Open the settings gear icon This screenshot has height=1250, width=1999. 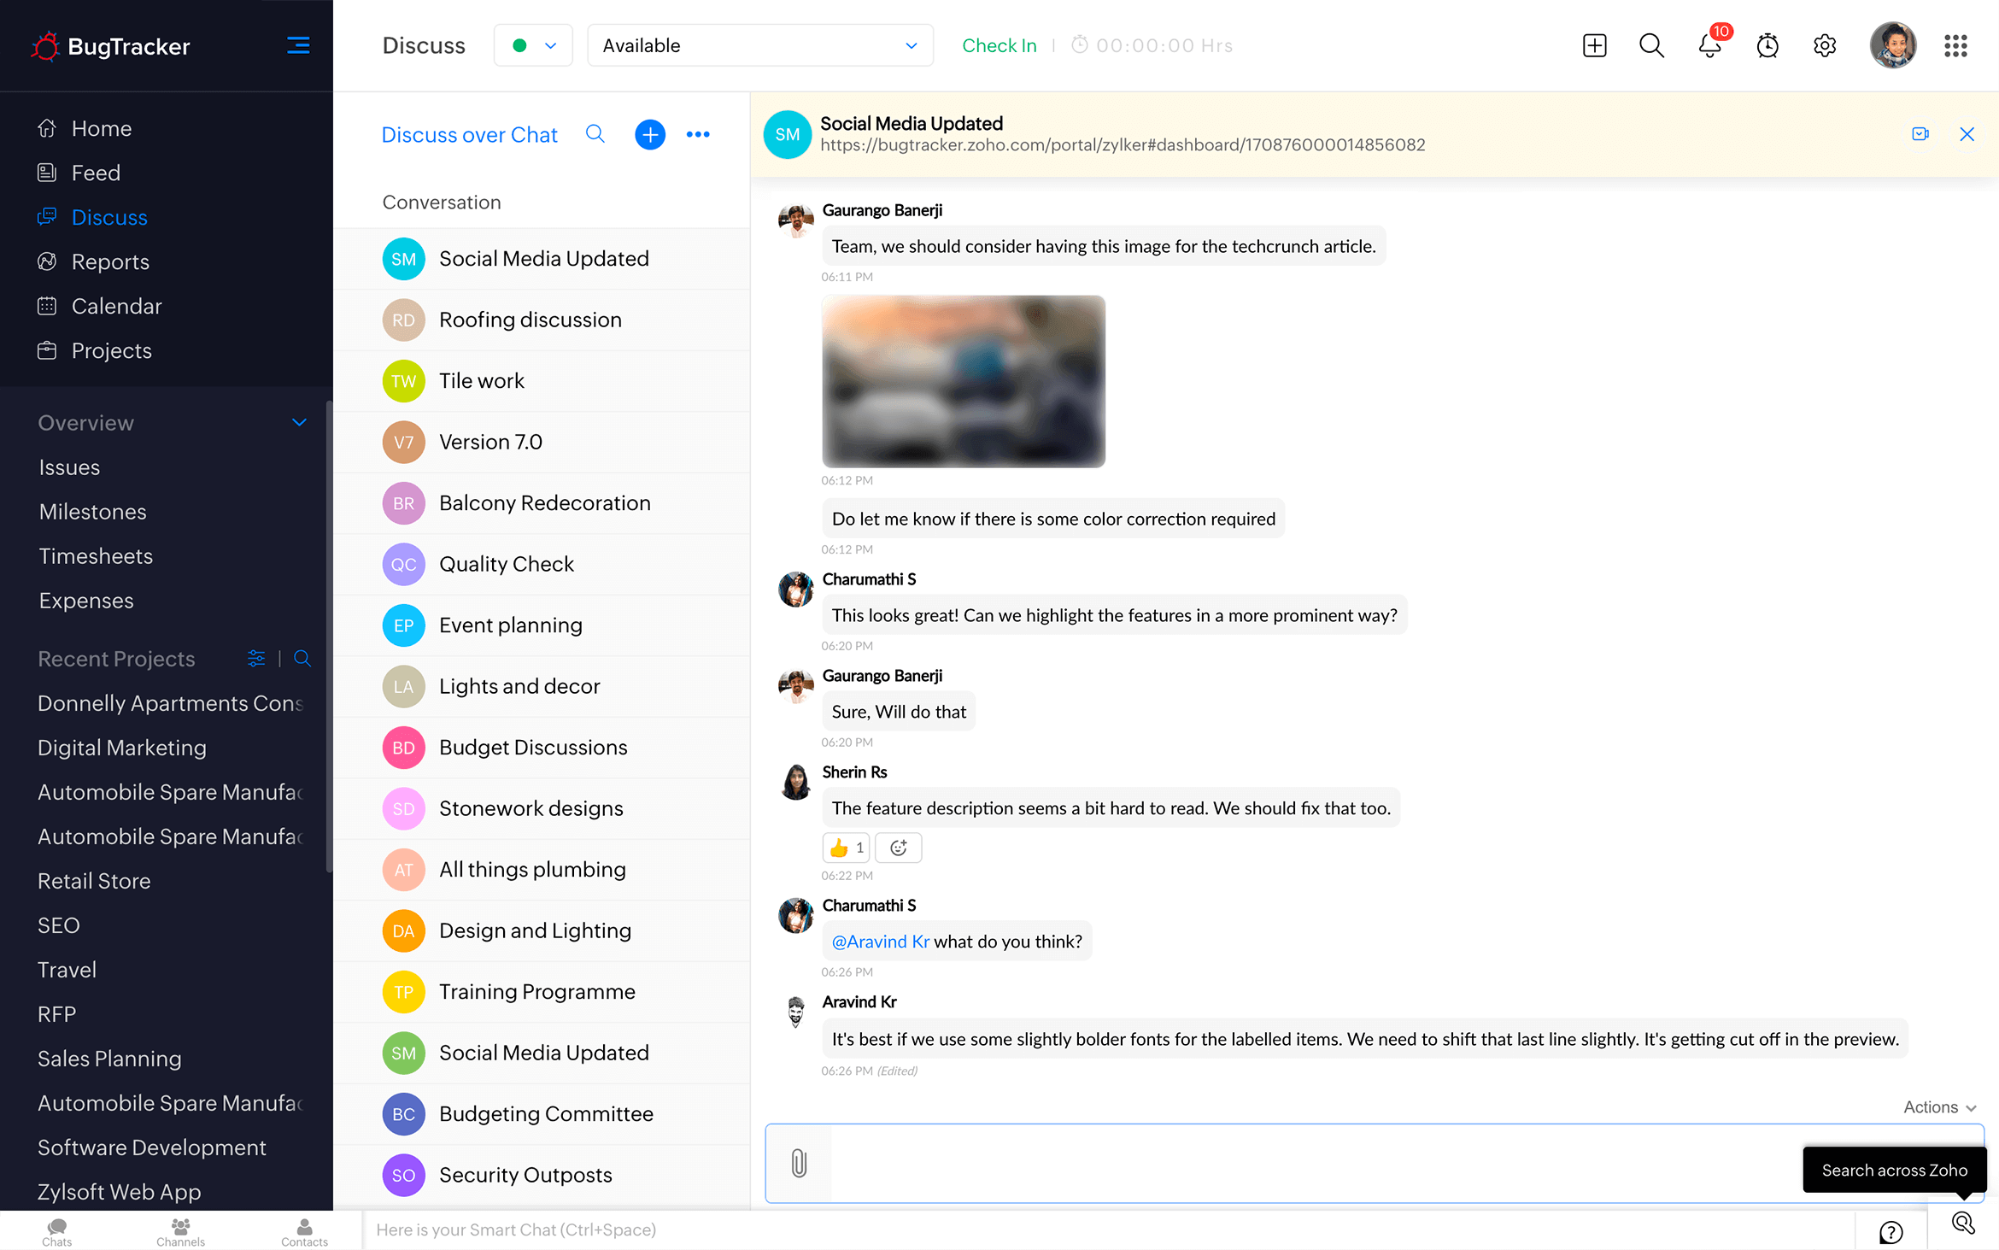pyautogui.click(x=1825, y=45)
